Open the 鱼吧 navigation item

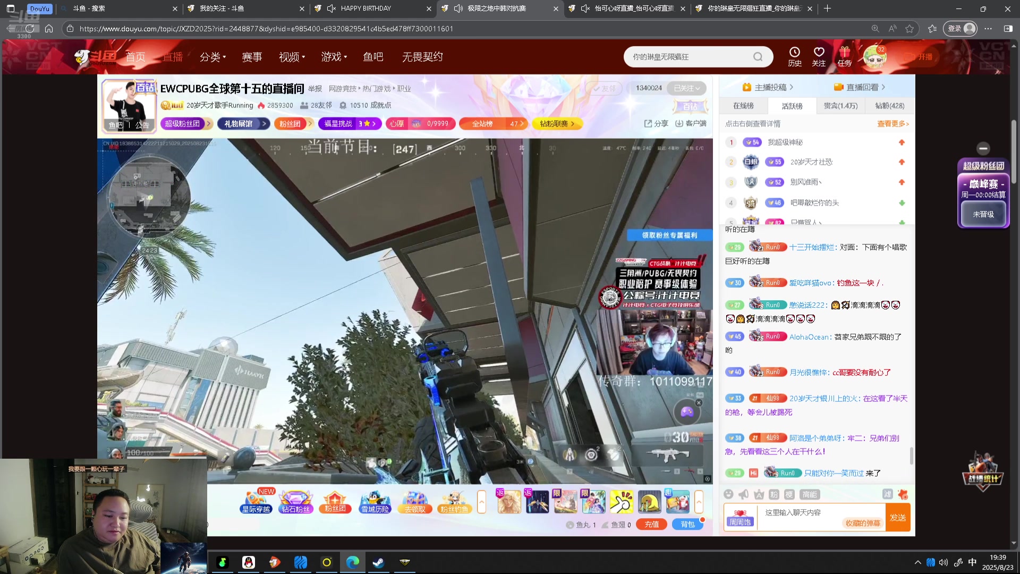click(x=373, y=57)
